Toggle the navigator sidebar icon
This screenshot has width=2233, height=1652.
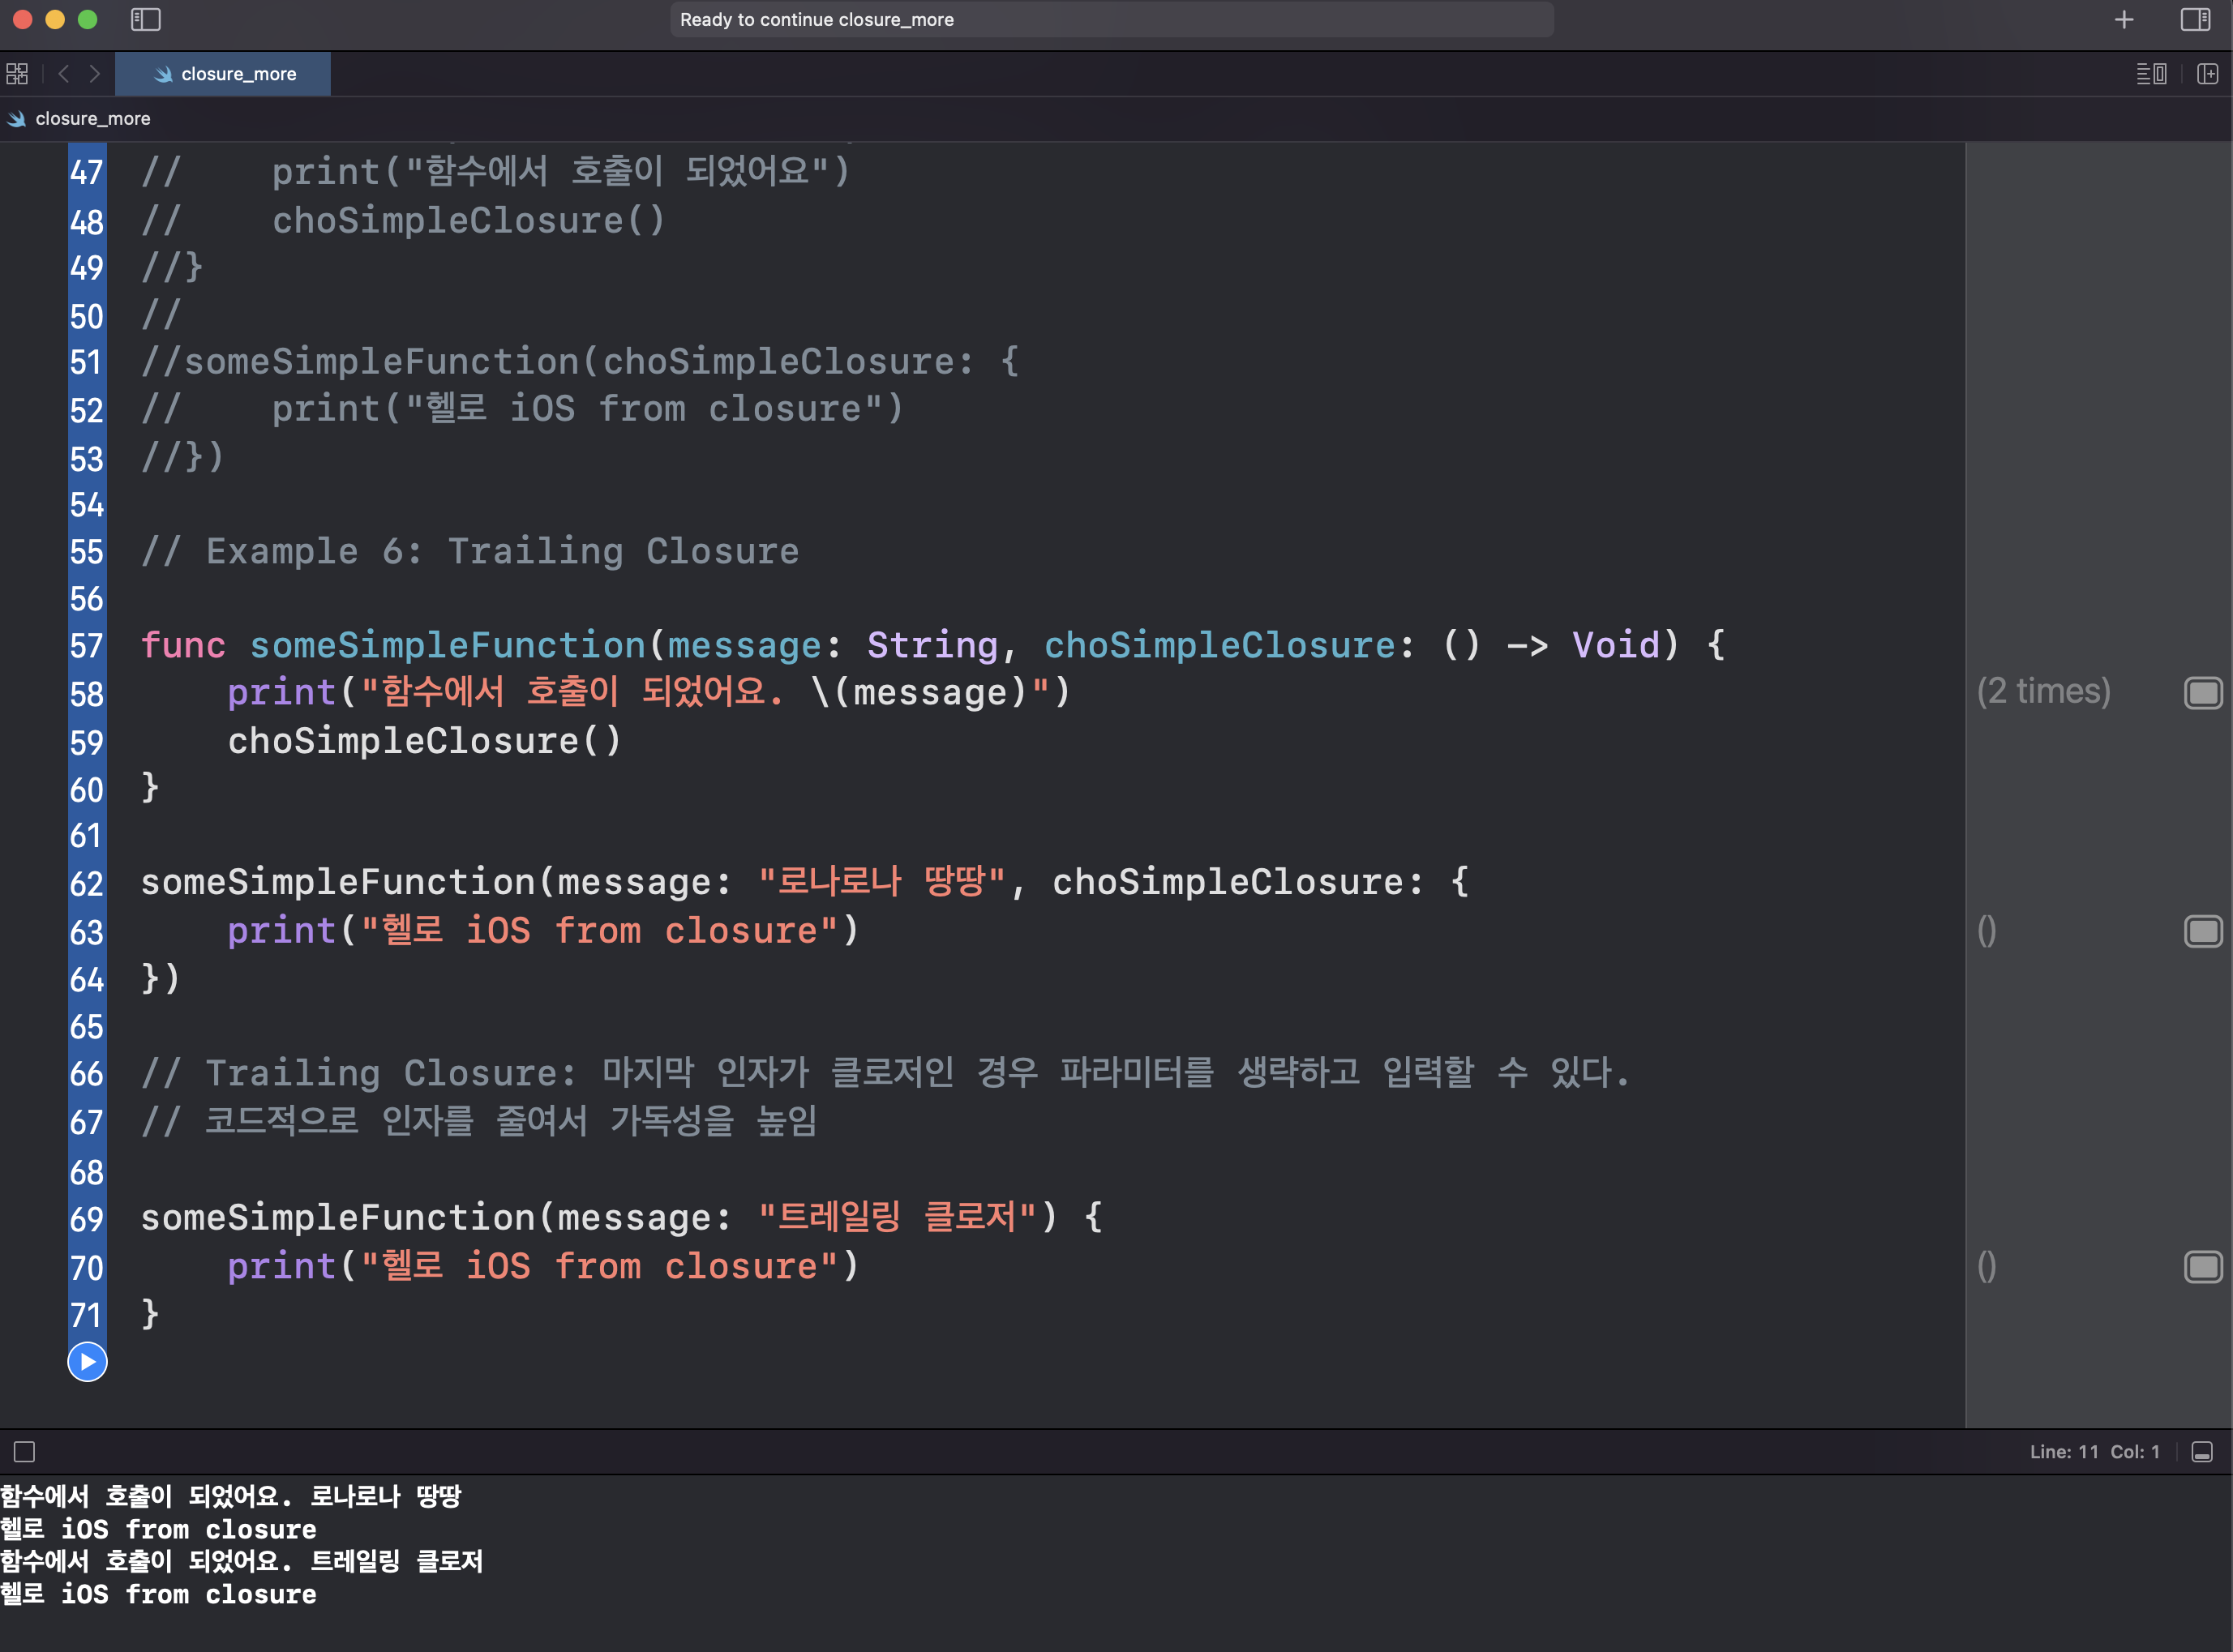[146, 20]
